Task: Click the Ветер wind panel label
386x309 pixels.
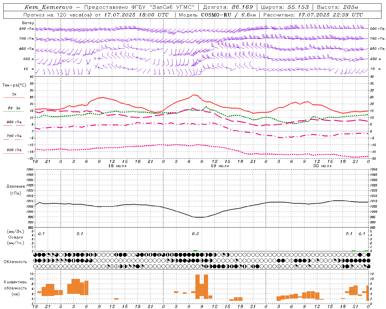Action: pos(28,23)
